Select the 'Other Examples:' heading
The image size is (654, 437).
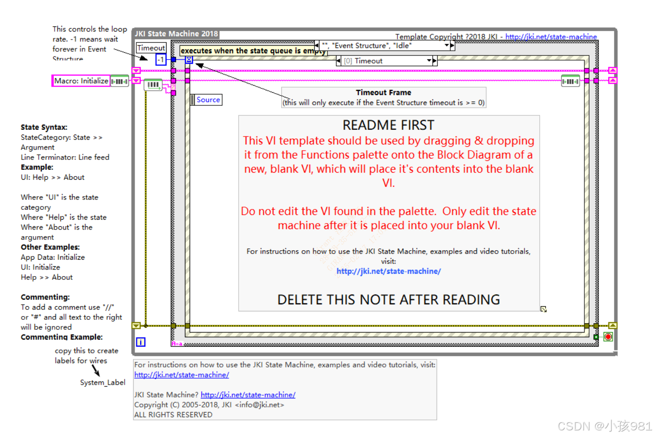pyautogui.click(x=50, y=247)
